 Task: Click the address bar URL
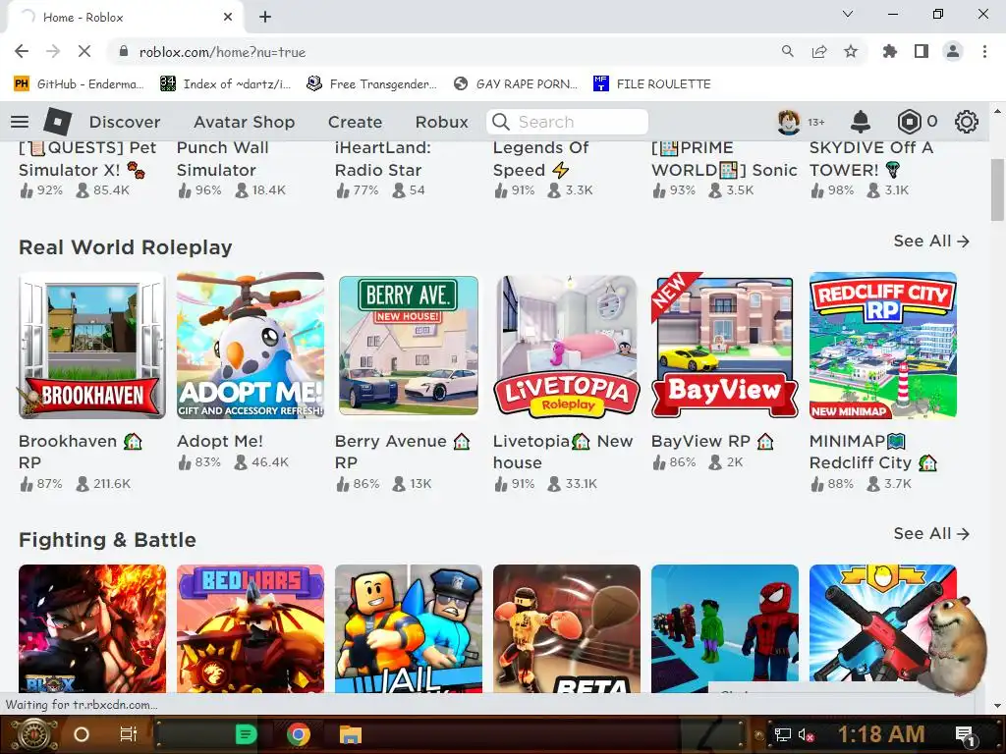click(x=222, y=52)
